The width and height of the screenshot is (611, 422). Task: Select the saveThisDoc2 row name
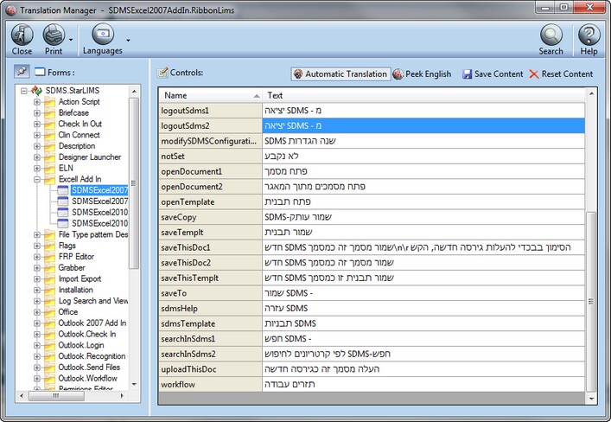click(211, 263)
